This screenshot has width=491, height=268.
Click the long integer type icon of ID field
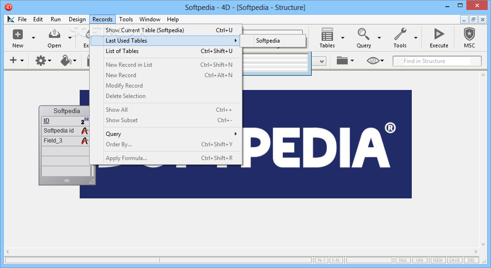tap(85, 121)
